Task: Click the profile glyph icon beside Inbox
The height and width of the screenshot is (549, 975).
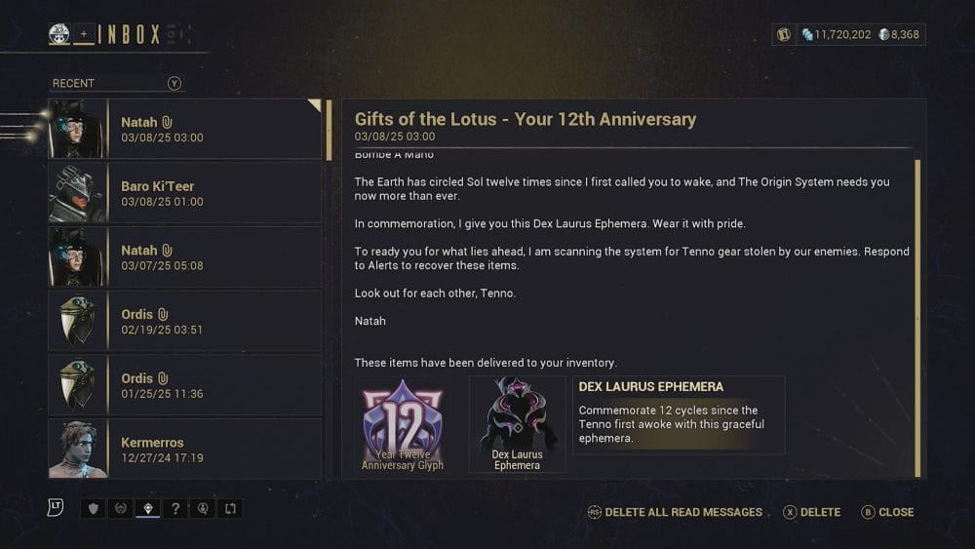Action: pos(59,34)
